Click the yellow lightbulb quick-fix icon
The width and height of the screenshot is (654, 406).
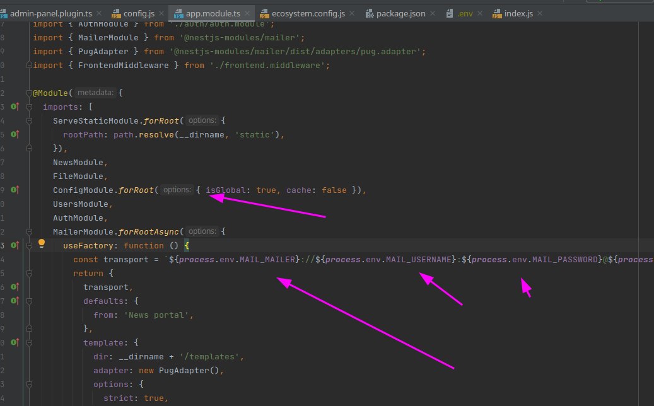42,244
